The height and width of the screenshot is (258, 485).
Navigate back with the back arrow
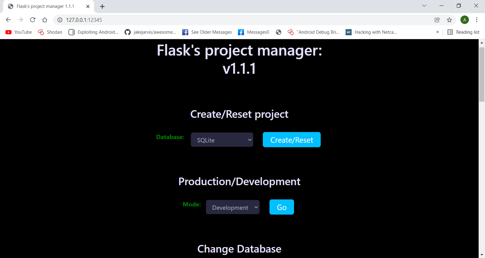point(8,20)
